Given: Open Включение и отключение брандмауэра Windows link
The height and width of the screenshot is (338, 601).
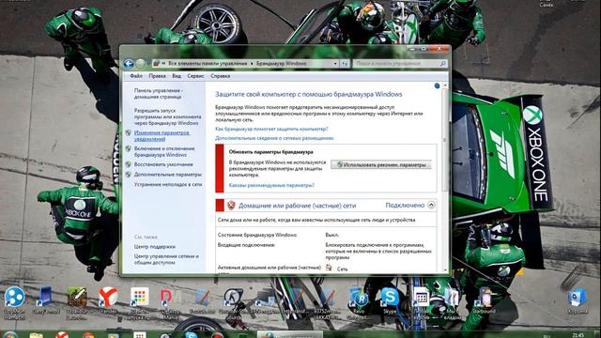Looking at the screenshot, I should coord(164,151).
